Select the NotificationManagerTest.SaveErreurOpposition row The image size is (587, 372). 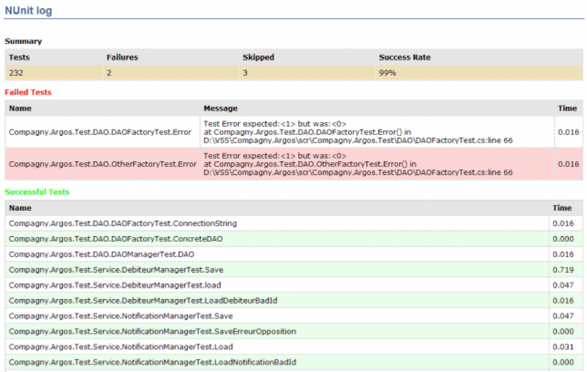click(x=294, y=331)
